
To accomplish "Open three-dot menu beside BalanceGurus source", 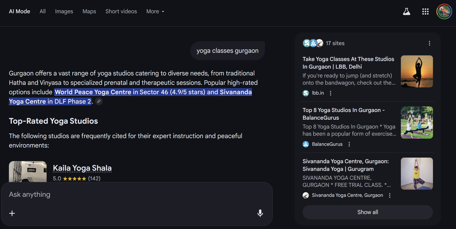I will [x=349, y=144].
